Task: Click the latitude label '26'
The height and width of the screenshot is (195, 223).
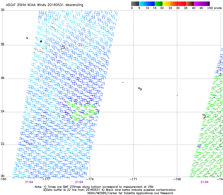Action: (x=2, y=78)
